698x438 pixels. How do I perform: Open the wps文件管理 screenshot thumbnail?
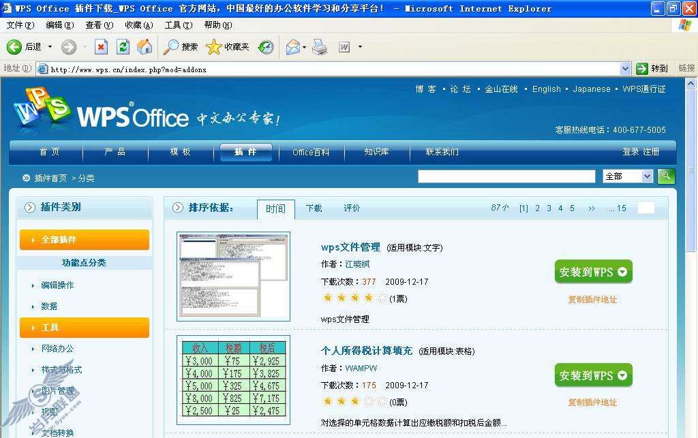tap(233, 277)
